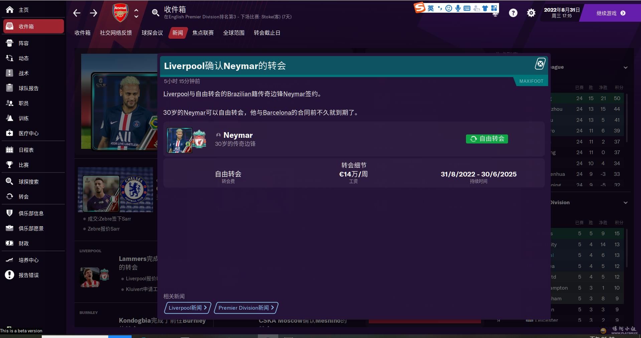Select the 新闻 news tab
The width and height of the screenshot is (641, 338).
coord(178,33)
